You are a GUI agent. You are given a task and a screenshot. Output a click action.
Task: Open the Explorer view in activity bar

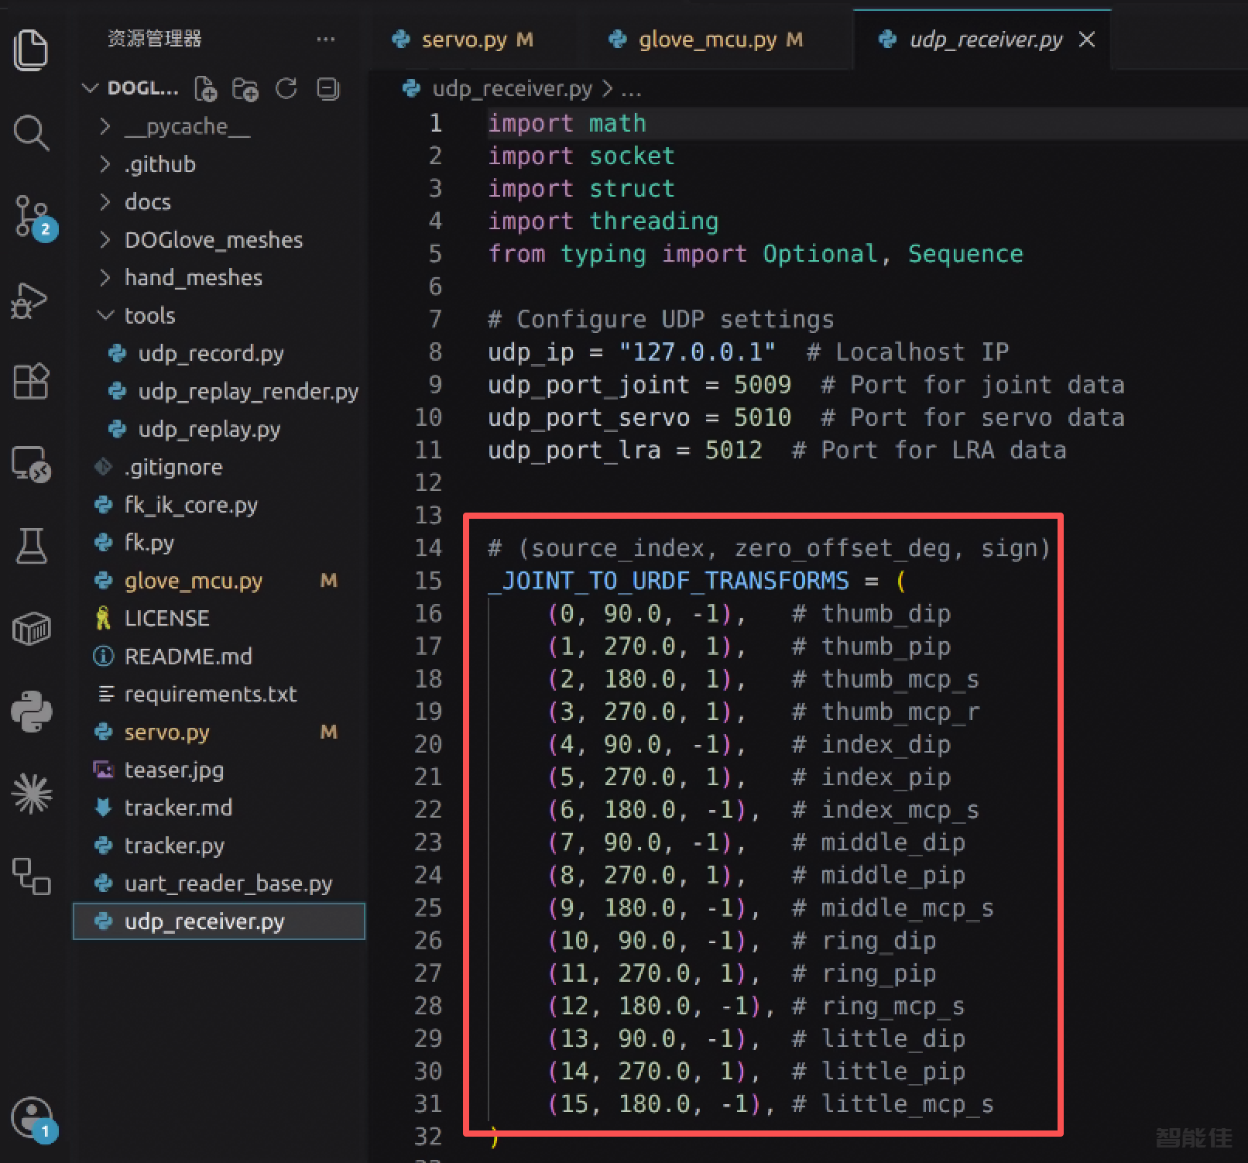click(31, 50)
